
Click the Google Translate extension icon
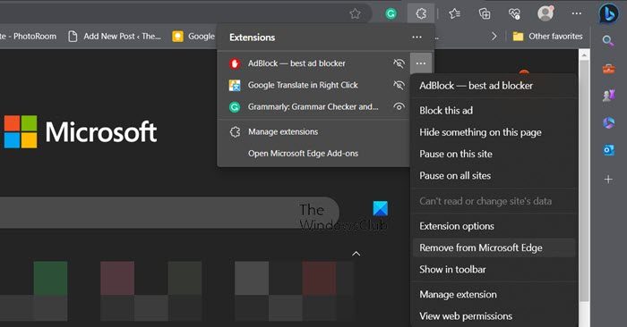(x=235, y=86)
